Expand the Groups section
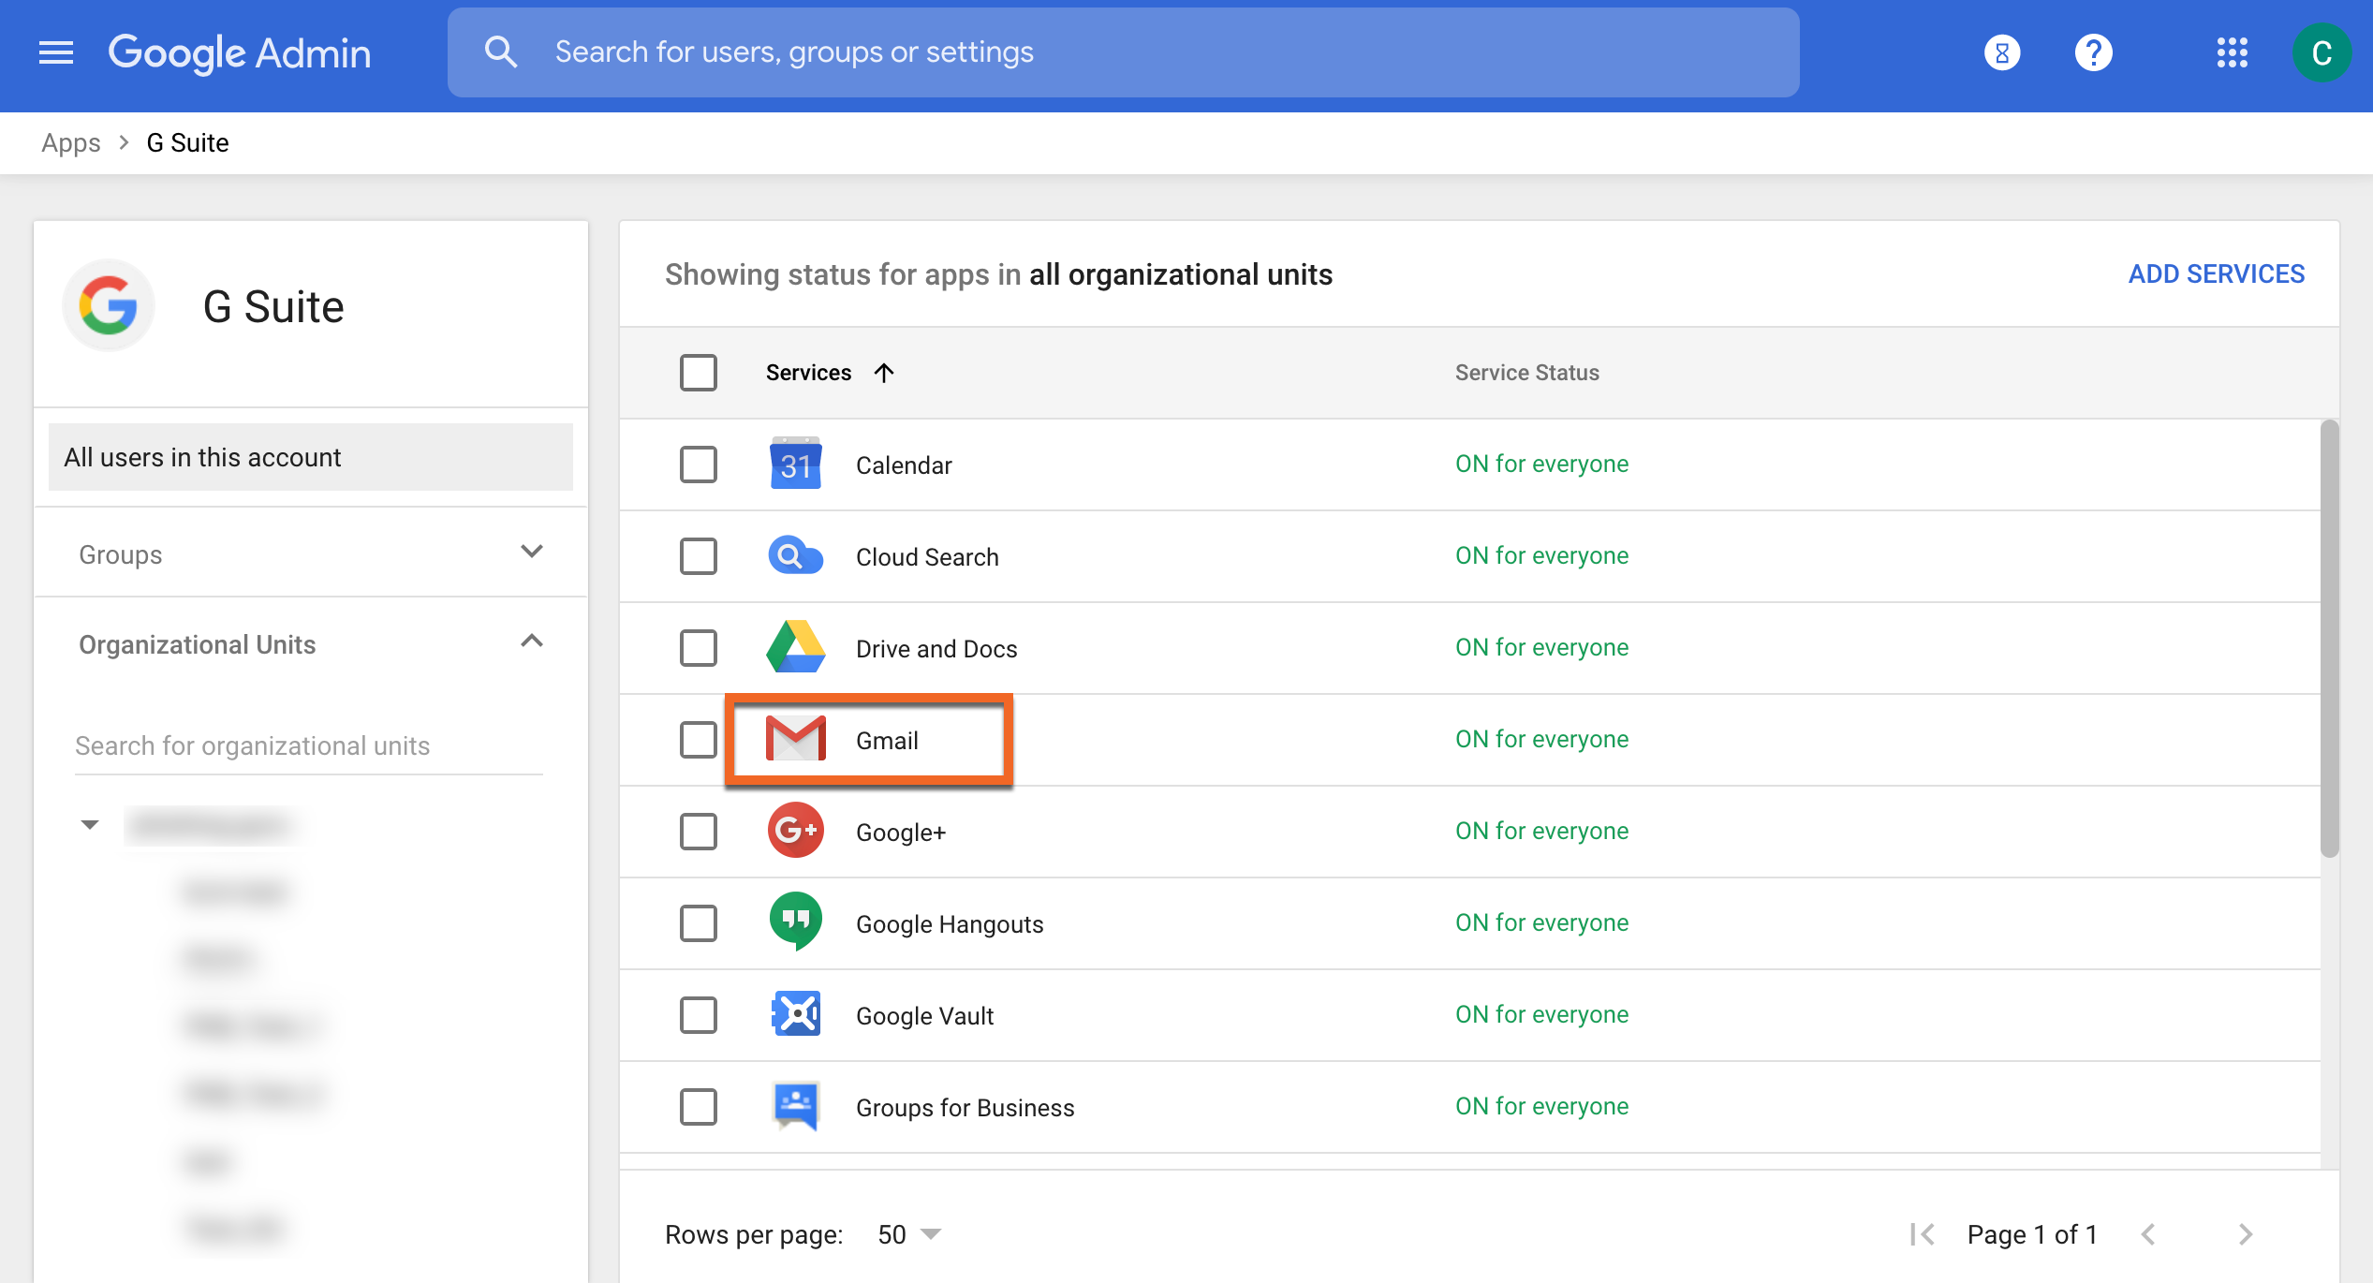 (x=531, y=553)
